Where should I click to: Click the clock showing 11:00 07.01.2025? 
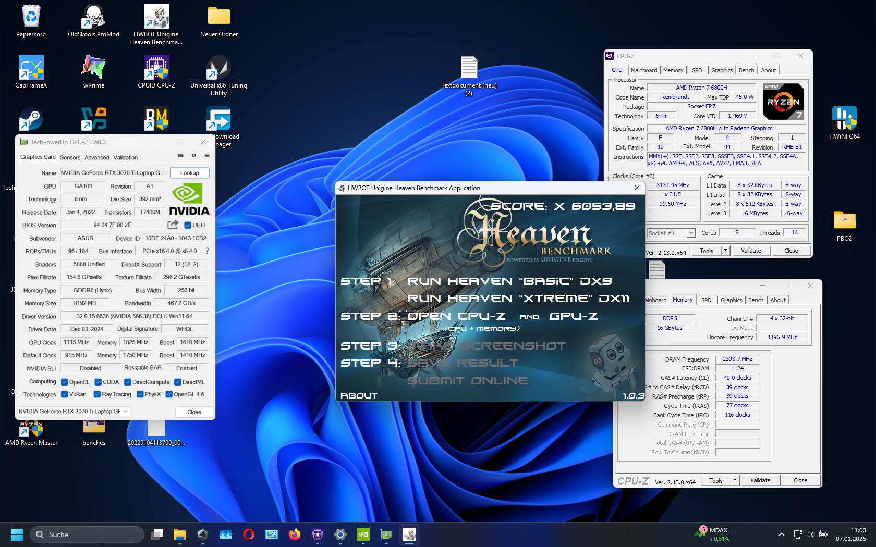pos(851,534)
